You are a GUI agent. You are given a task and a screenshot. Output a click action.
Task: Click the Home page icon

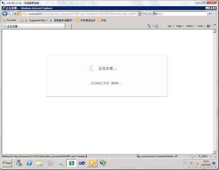pos(149,26)
